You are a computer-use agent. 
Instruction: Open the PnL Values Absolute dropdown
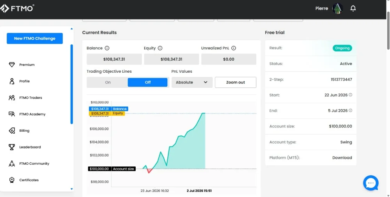pos(192,82)
